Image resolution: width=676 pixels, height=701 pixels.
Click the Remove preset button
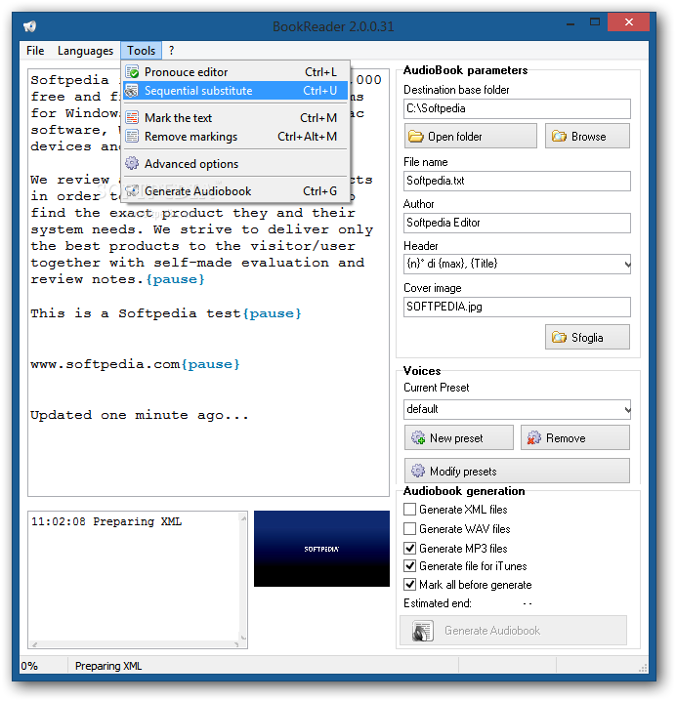tap(575, 438)
